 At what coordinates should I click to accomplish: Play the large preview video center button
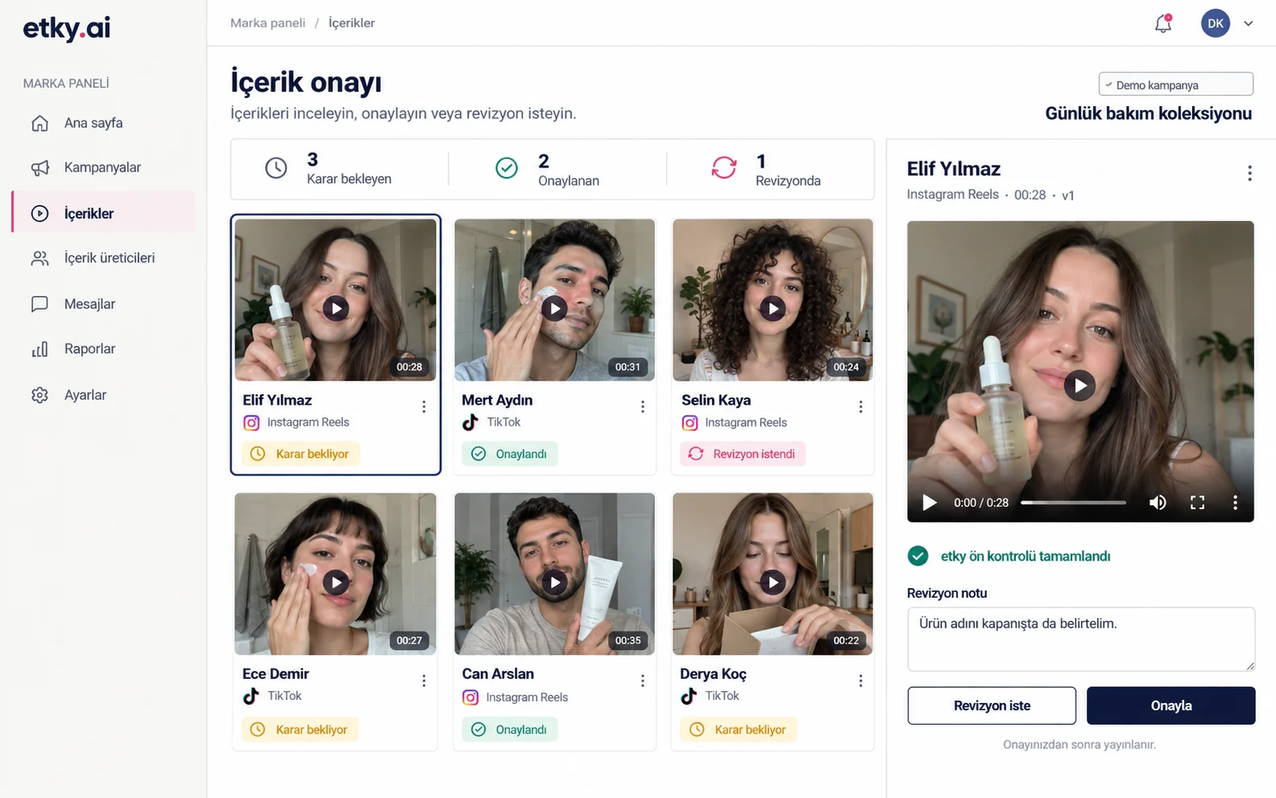click(x=1080, y=385)
